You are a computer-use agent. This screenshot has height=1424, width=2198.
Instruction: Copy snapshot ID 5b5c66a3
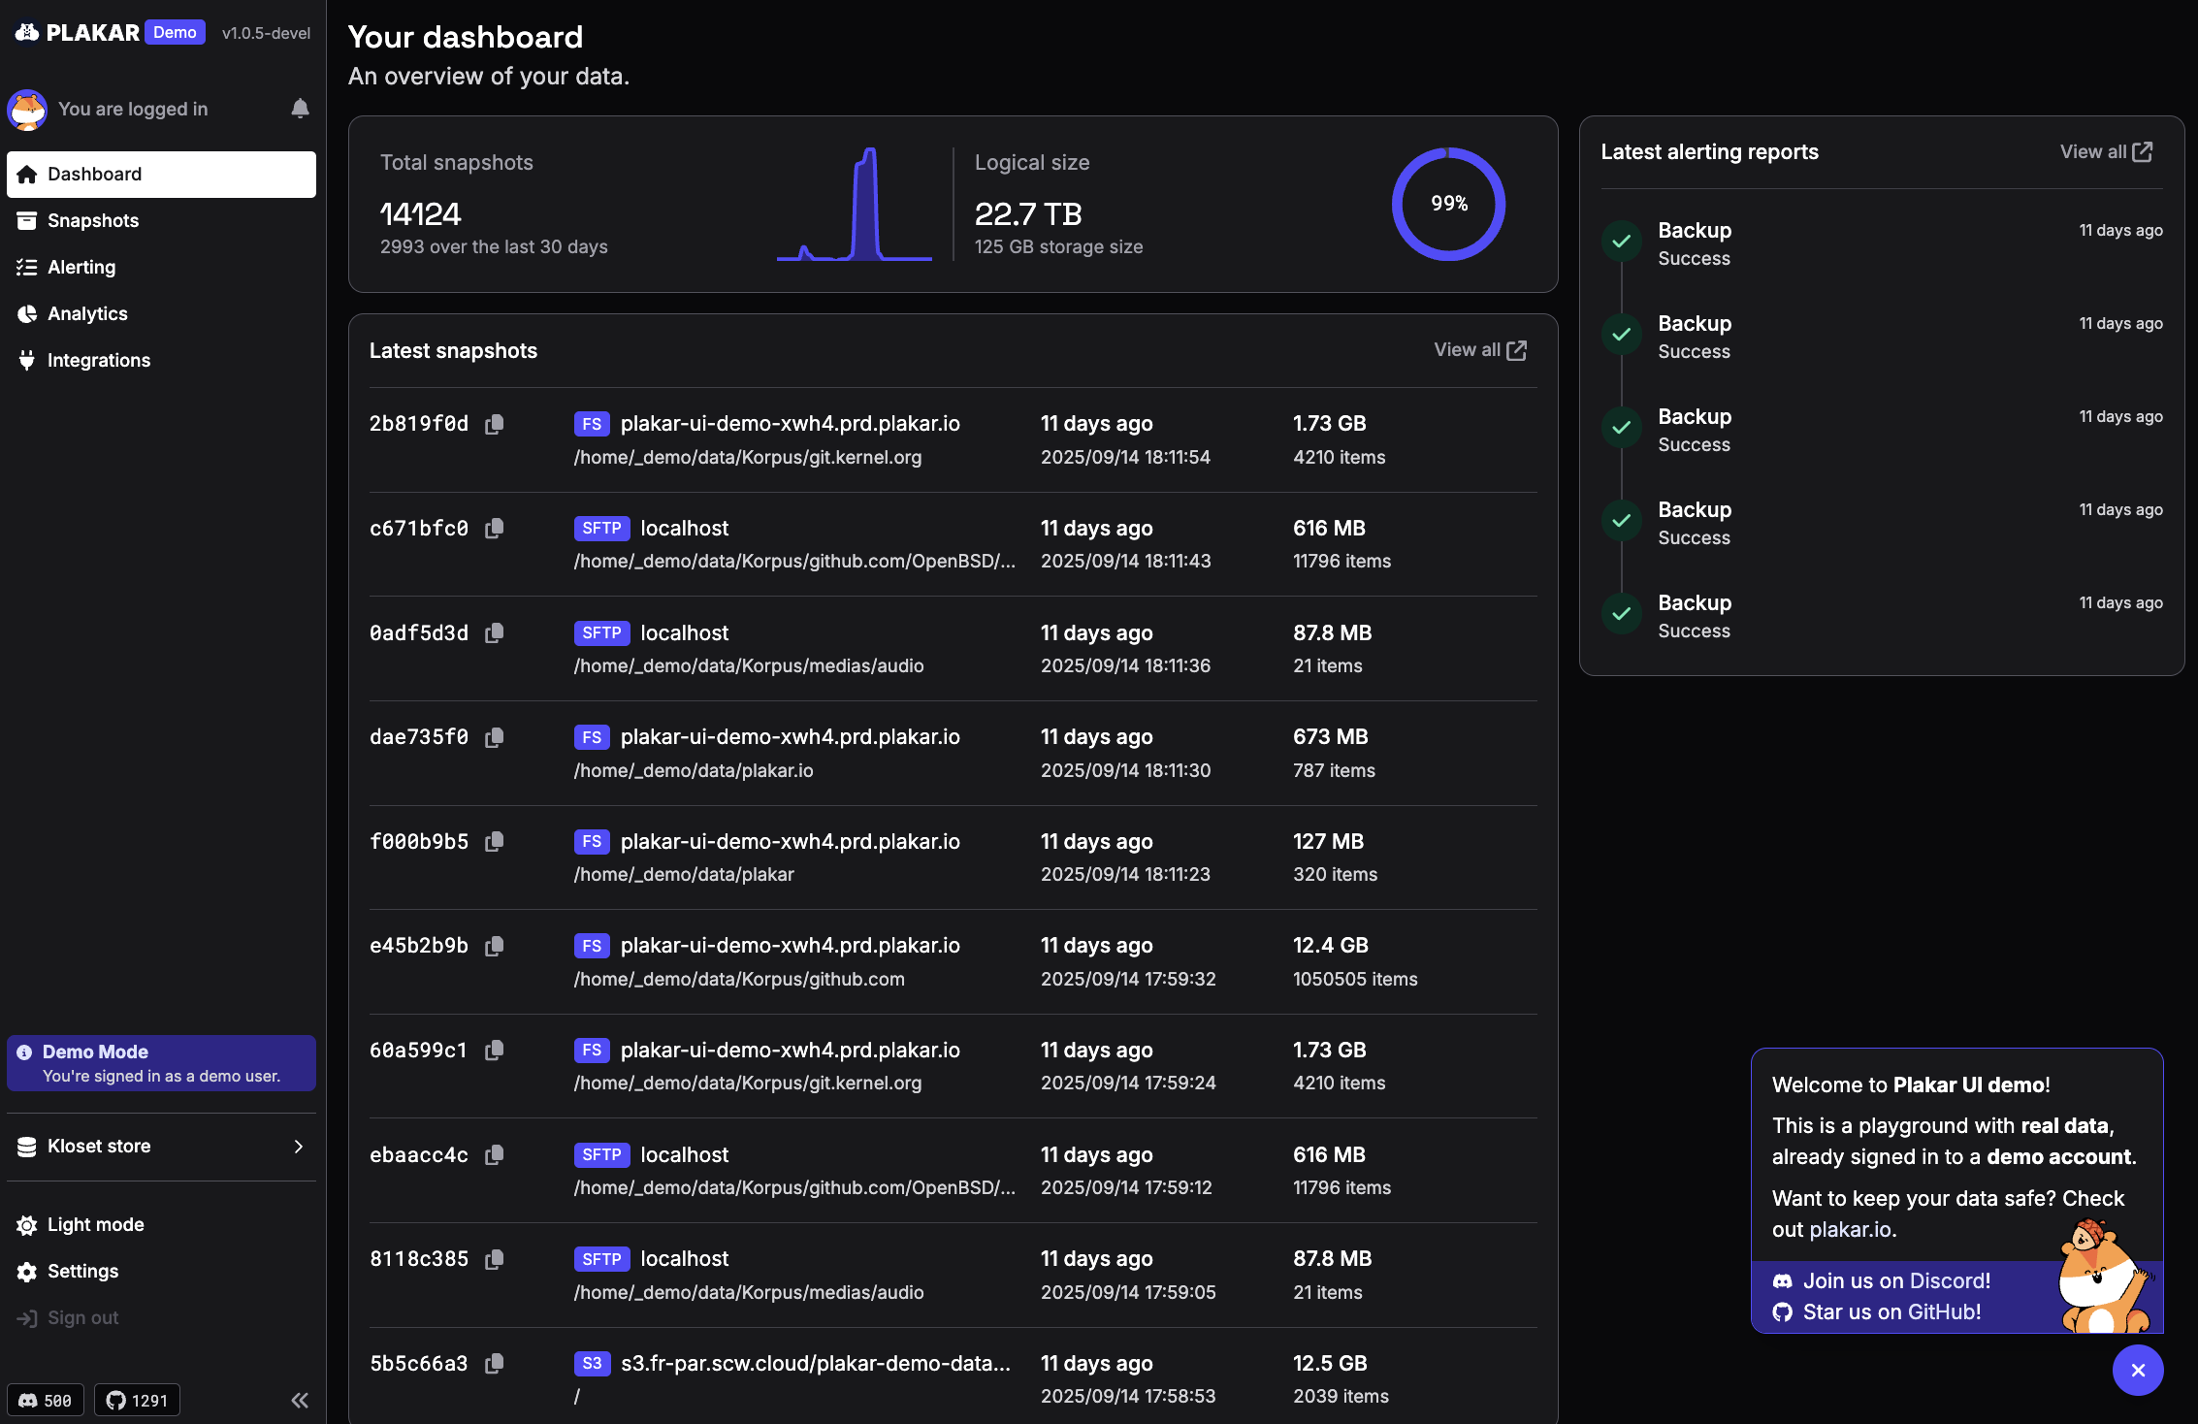pos(494,1364)
